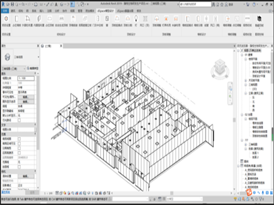Click the wall panel start point ribbon icon
The height and width of the screenshot is (205, 274).
[188, 19]
